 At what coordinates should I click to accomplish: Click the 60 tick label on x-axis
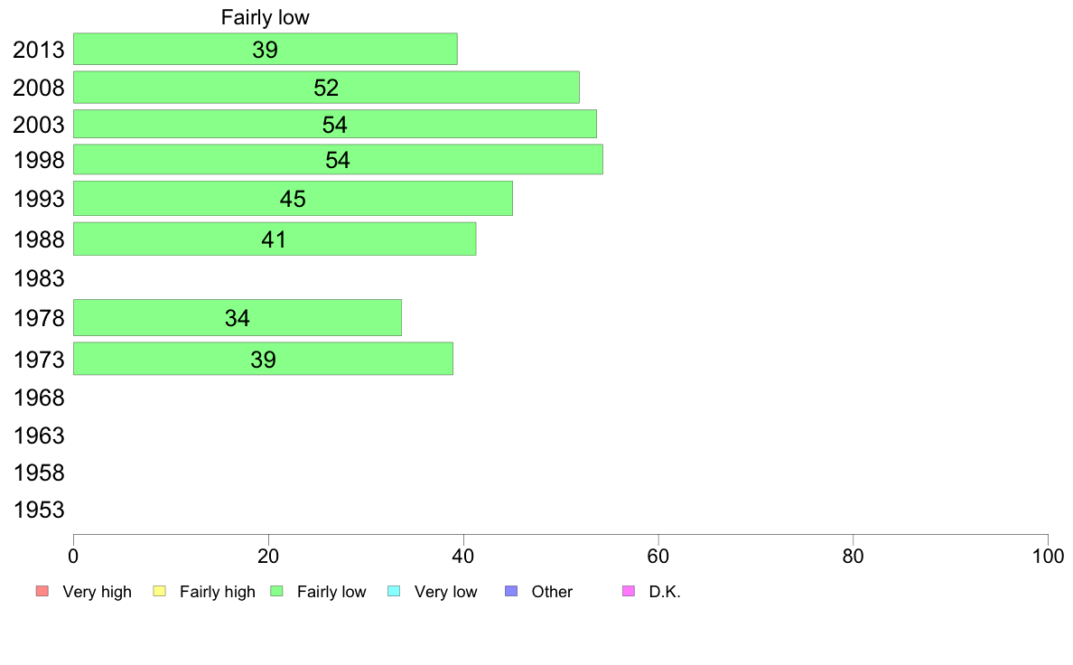pyautogui.click(x=658, y=557)
